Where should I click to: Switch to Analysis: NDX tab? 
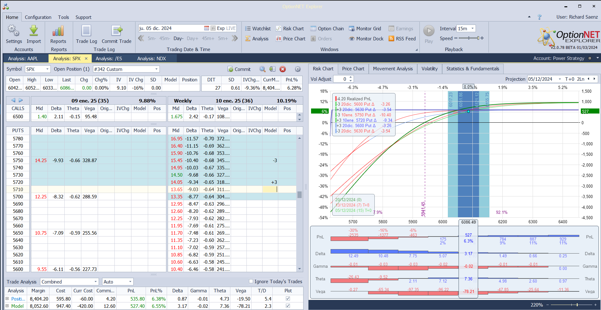point(152,59)
